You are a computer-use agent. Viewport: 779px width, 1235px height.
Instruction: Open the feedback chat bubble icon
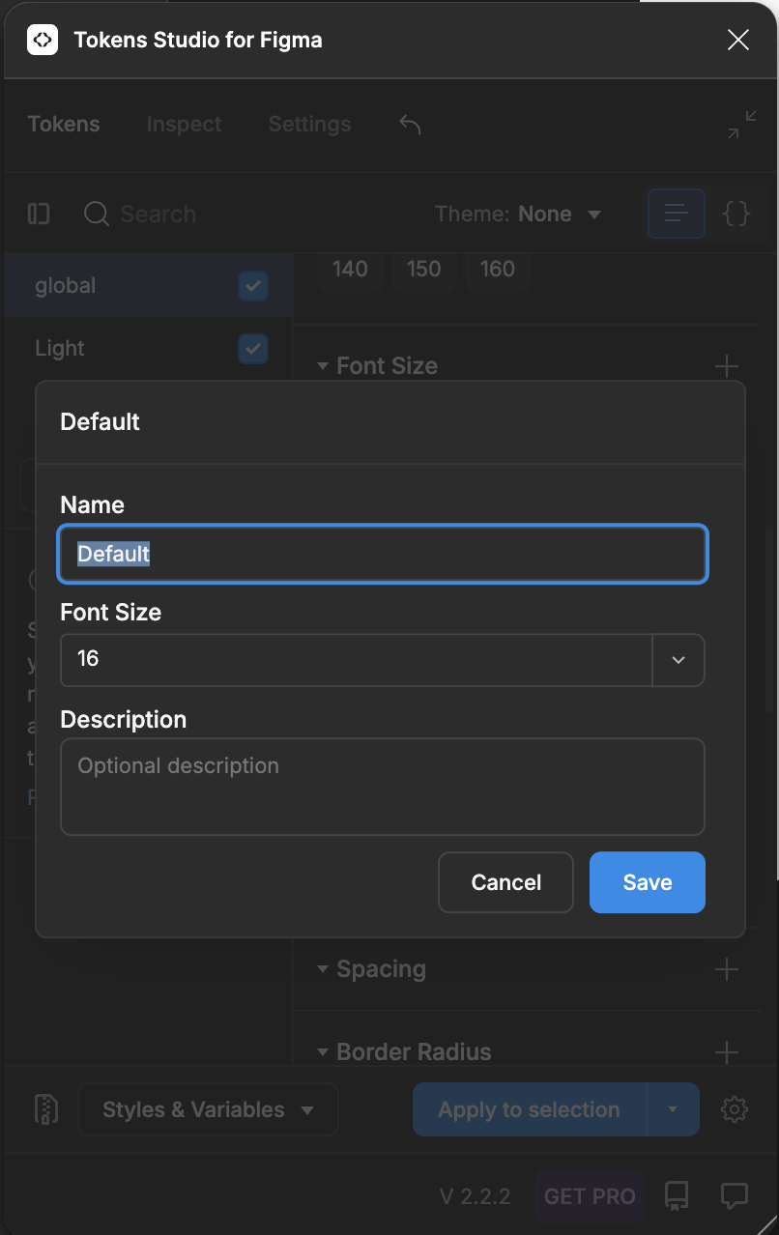pyautogui.click(x=735, y=1196)
